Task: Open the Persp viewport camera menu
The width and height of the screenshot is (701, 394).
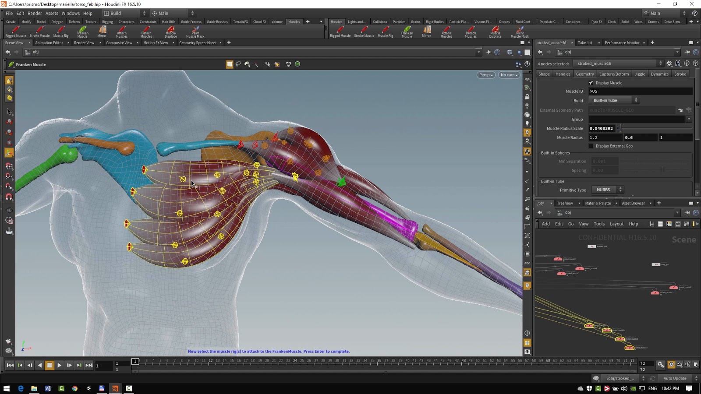Action: 485,75
